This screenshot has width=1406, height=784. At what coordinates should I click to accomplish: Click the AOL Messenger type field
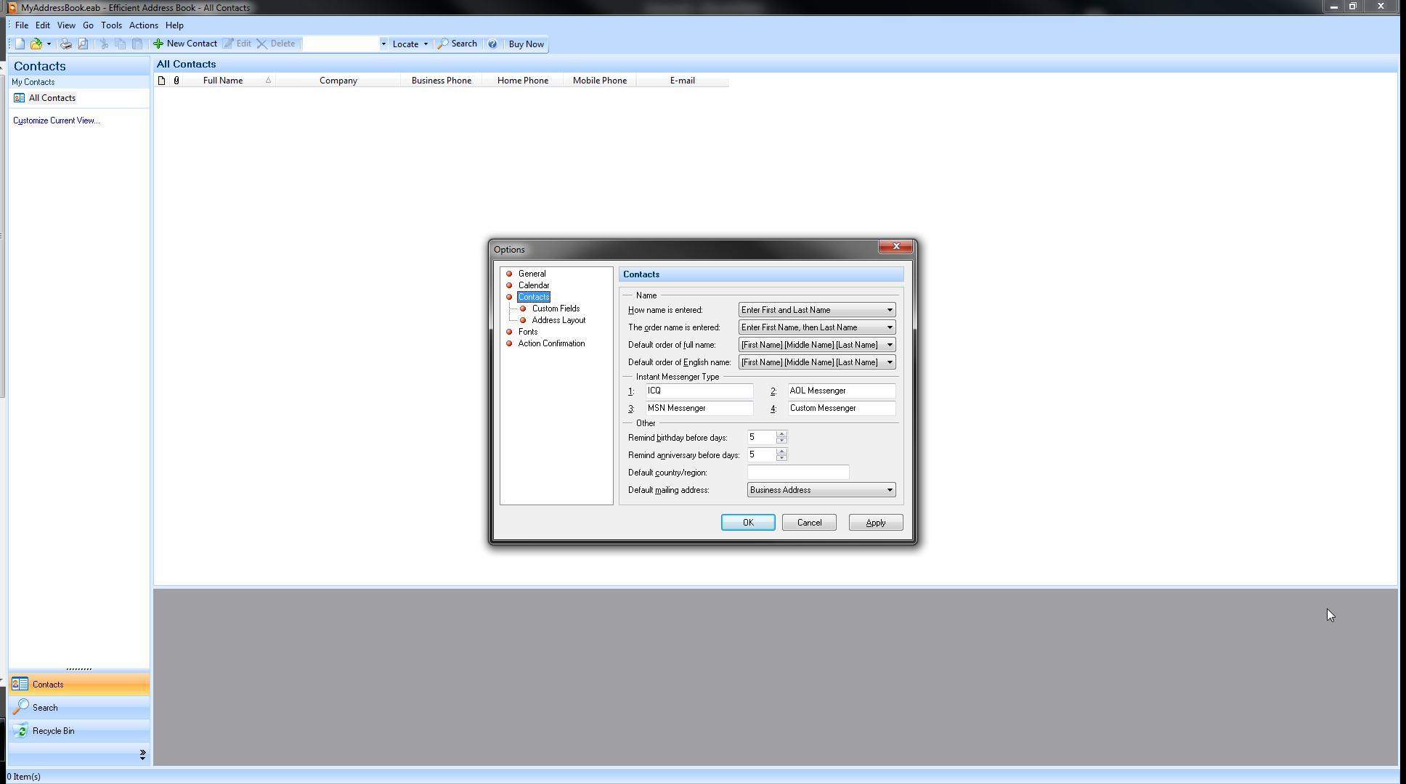click(x=841, y=391)
